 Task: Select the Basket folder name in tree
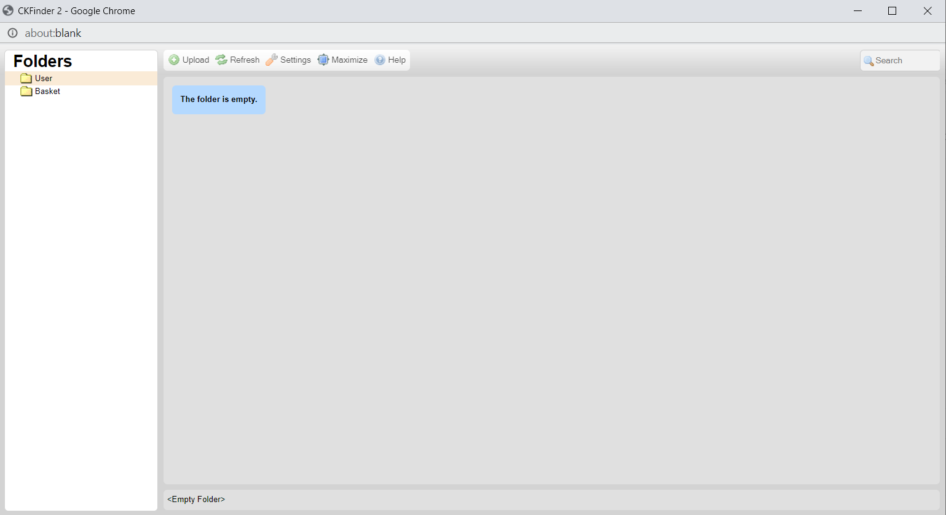point(47,91)
